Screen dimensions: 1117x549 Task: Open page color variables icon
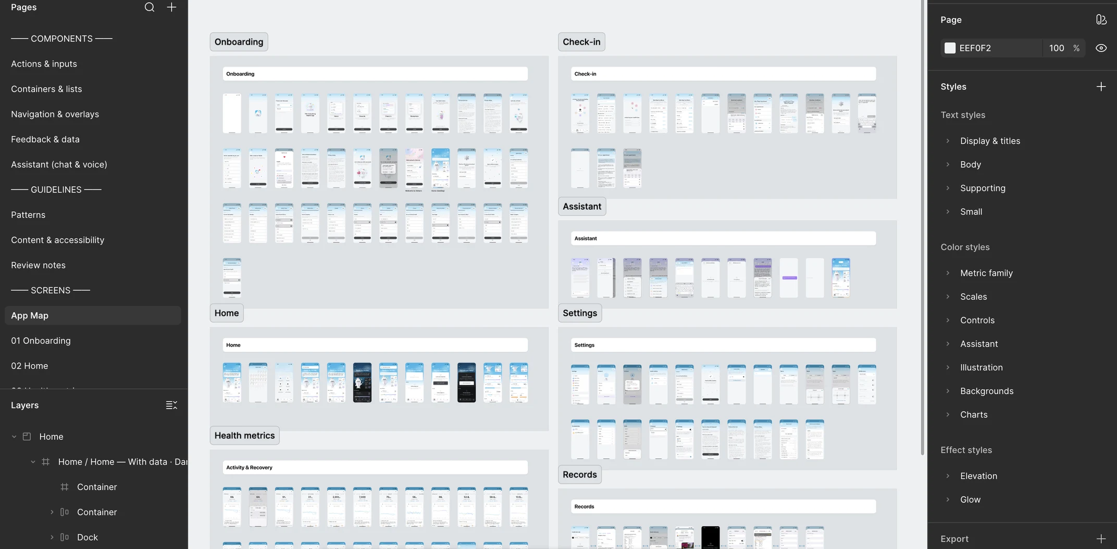[1101, 20]
